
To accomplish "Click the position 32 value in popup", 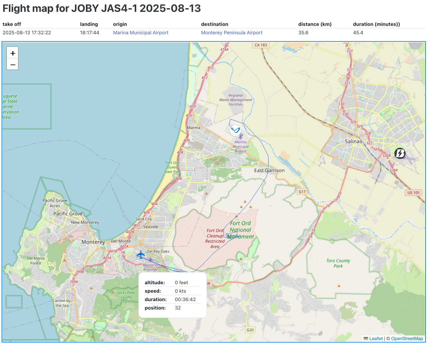I will (x=178, y=308).
